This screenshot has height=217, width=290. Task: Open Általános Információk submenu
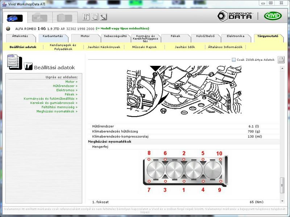tap(225, 47)
